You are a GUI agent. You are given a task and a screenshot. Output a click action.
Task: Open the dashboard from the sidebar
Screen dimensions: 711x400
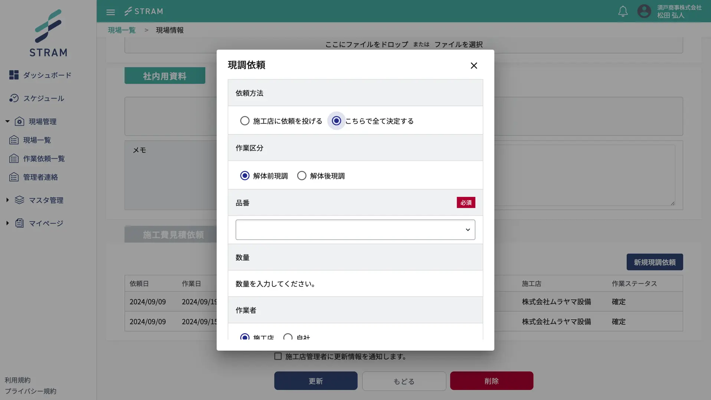click(x=47, y=75)
